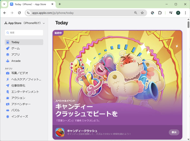
Task: Click the キャンディークラッシュ app title
Action: [82, 131]
